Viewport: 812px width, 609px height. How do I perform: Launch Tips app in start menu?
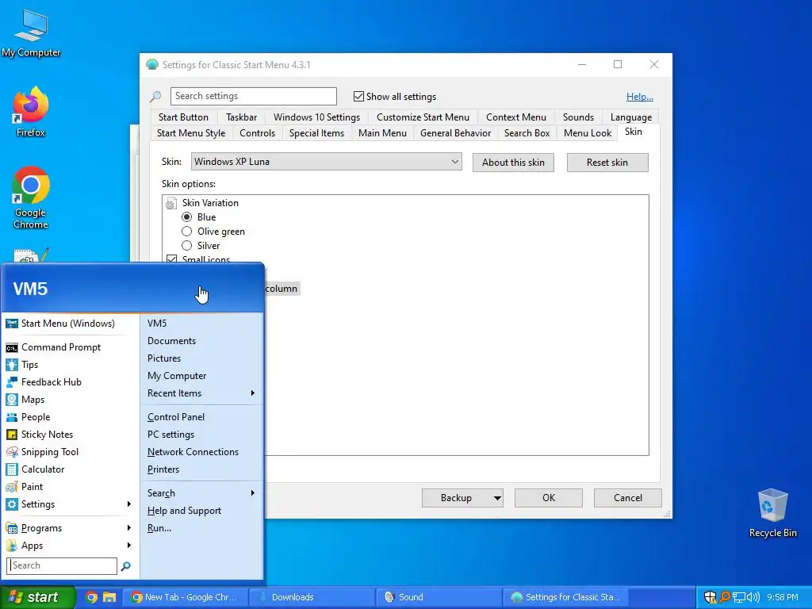[x=29, y=365]
